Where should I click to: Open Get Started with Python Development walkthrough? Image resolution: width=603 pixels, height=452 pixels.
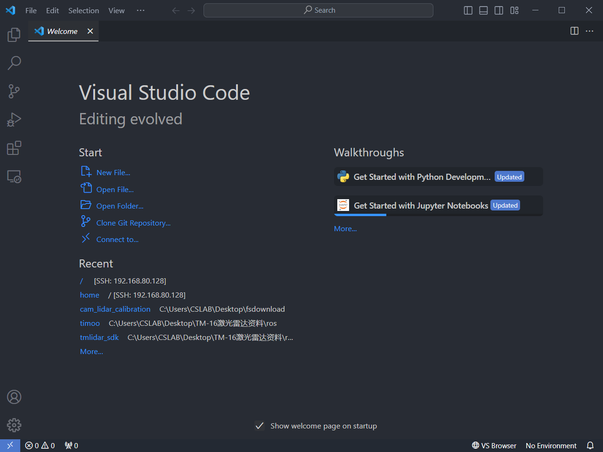click(438, 177)
